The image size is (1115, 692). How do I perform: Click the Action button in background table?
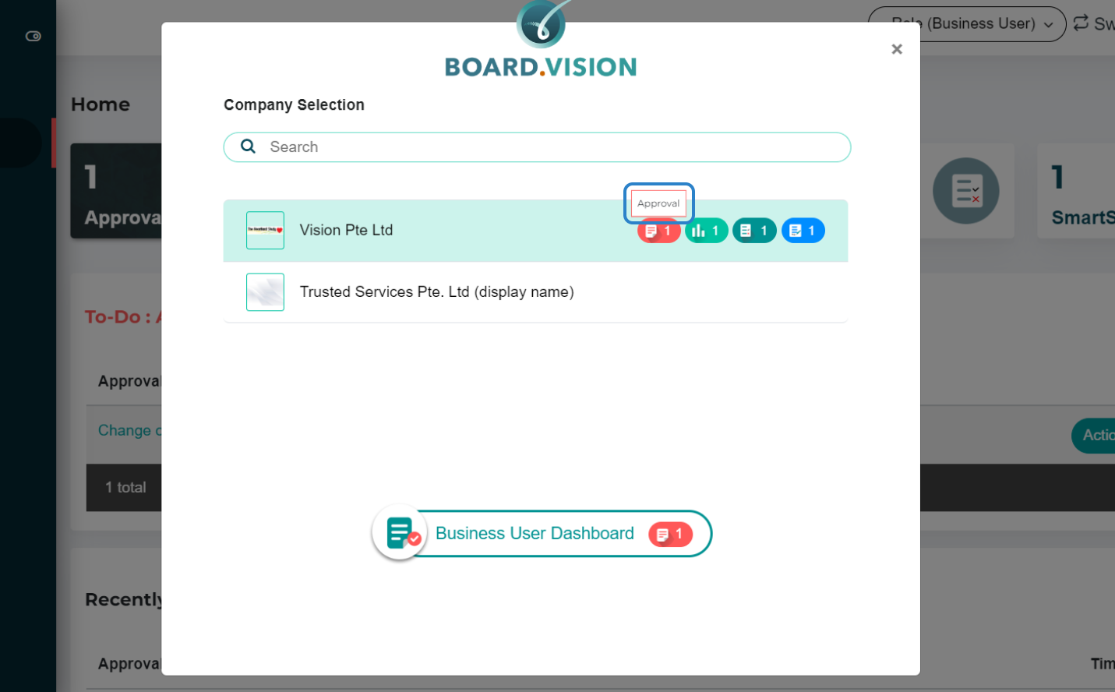[1094, 435]
